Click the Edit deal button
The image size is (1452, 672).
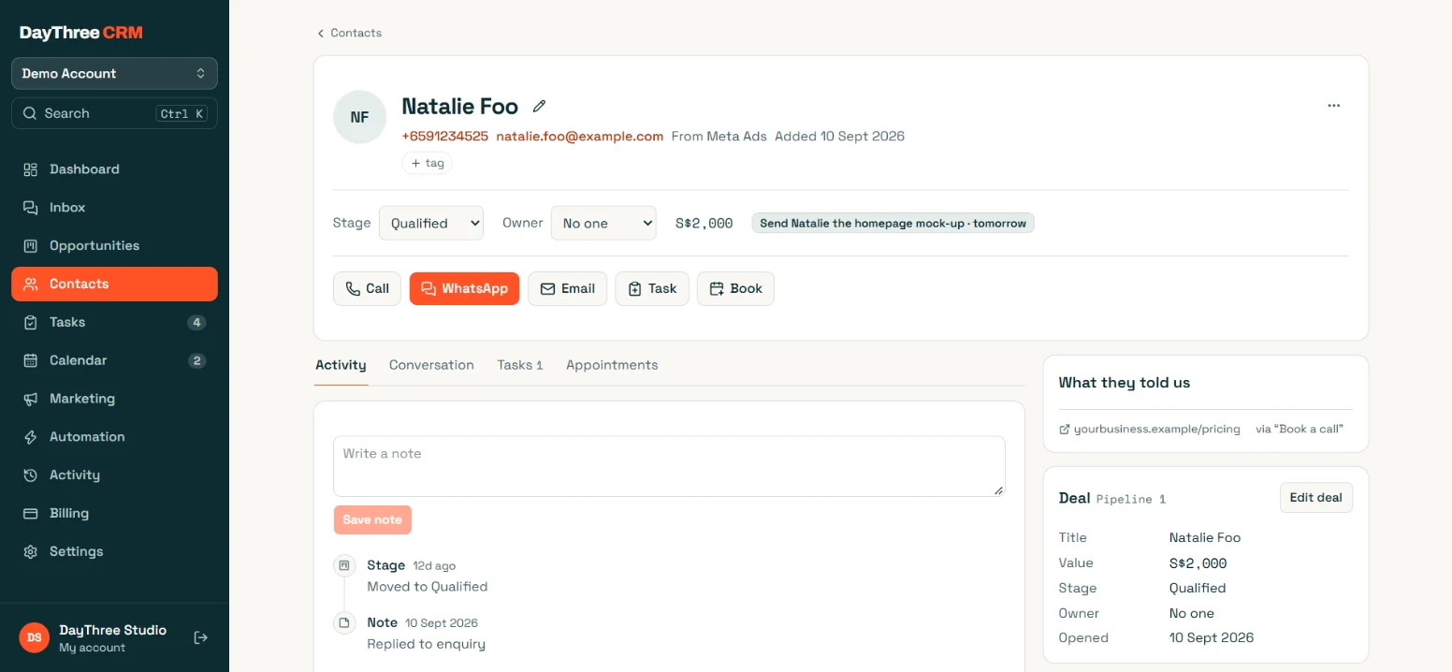point(1316,498)
